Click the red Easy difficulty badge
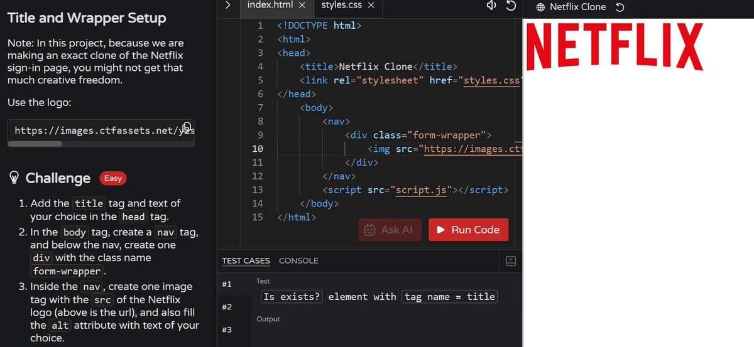Screen dimensions: 754x347 pyautogui.click(x=113, y=178)
